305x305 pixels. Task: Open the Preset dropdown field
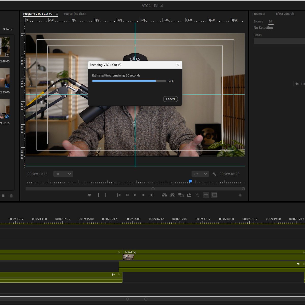click(x=279, y=41)
